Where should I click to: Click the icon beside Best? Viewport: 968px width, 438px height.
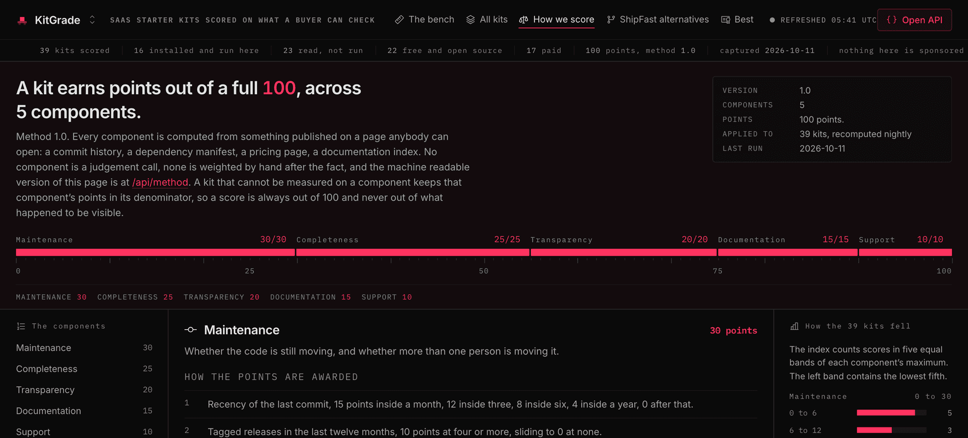tap(725, 20)
